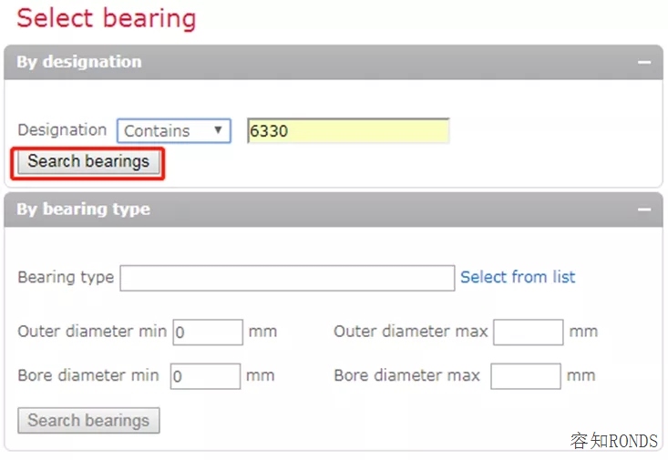The height and width of the screenshot is (460, 668).
Task: Collapse the By designation panel minus icon
Action: (644, 63)
